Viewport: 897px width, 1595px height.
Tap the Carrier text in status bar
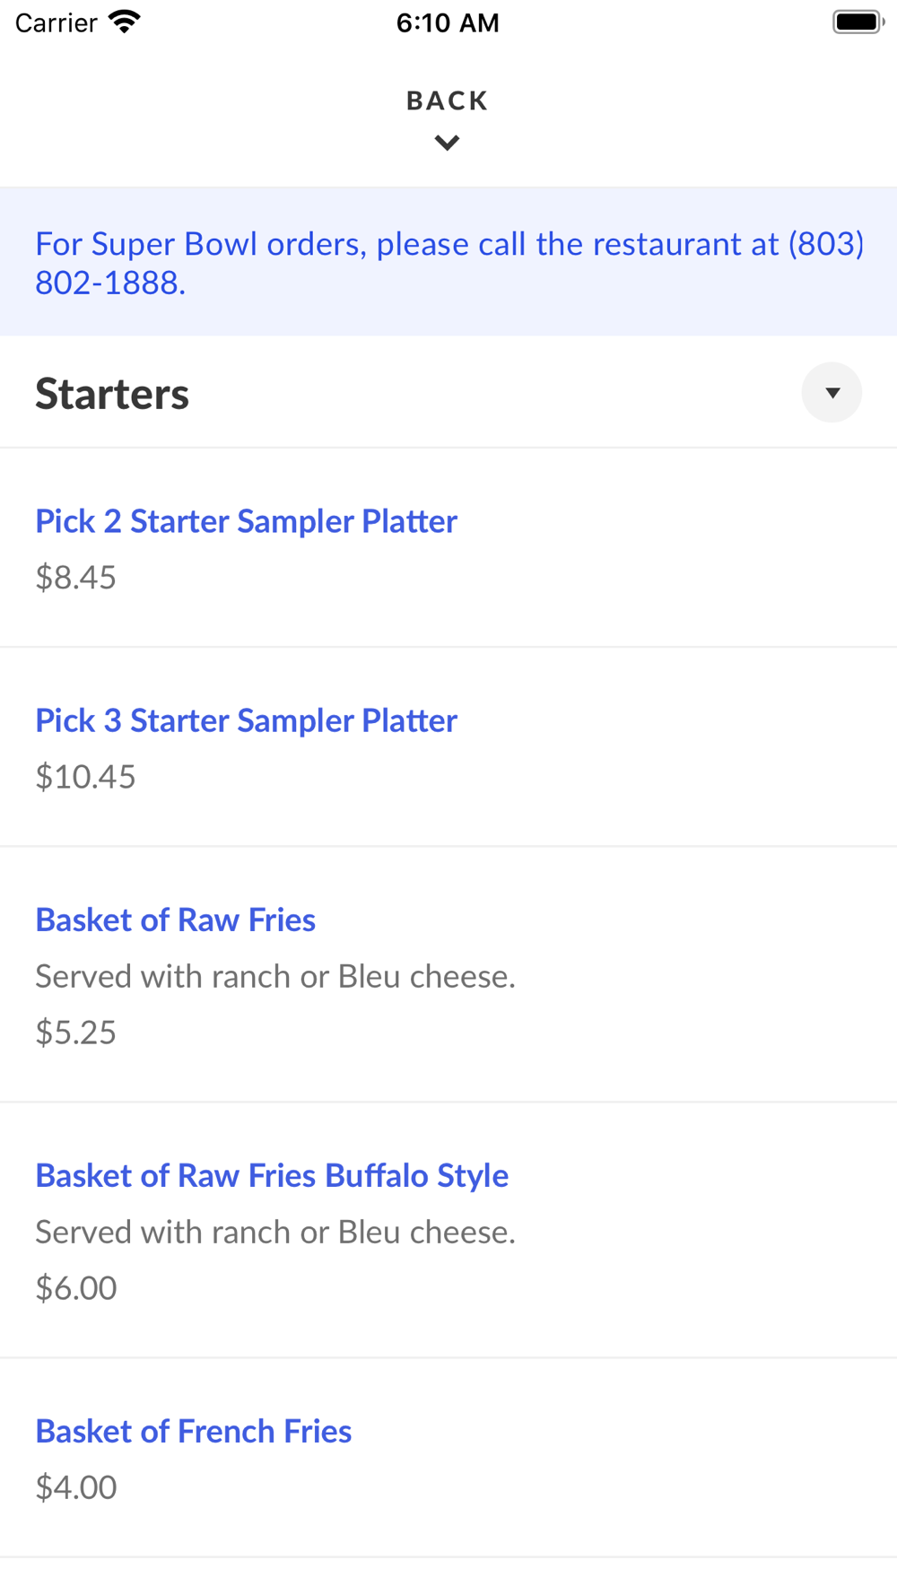(x=56, y=22)
